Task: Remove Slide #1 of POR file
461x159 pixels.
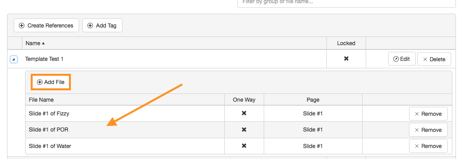Action: click(x=428, y=130)
